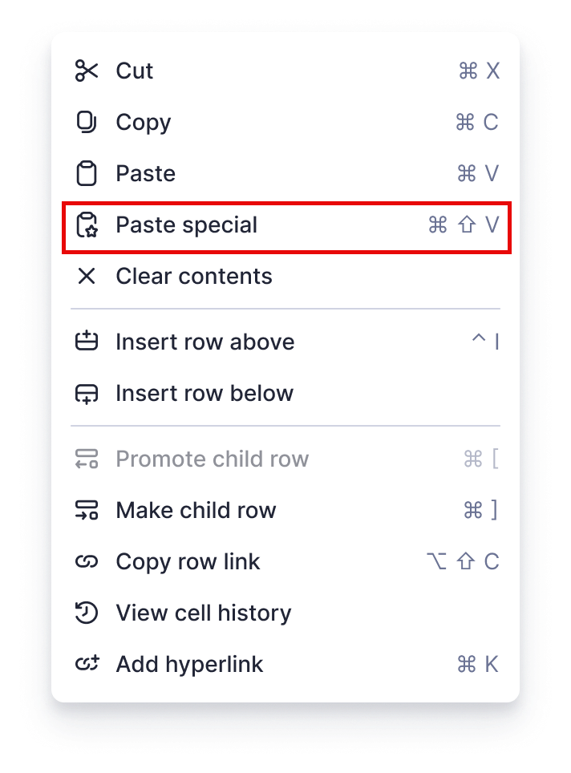Click Add hyperlink
This screenshot has width=571, height=773.
click(x=189, y=664)
